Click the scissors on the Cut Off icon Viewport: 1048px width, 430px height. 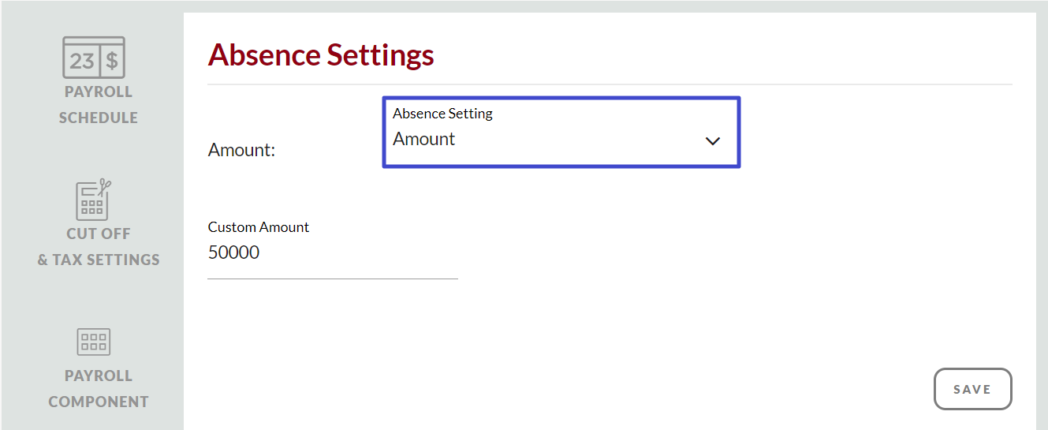103,188
